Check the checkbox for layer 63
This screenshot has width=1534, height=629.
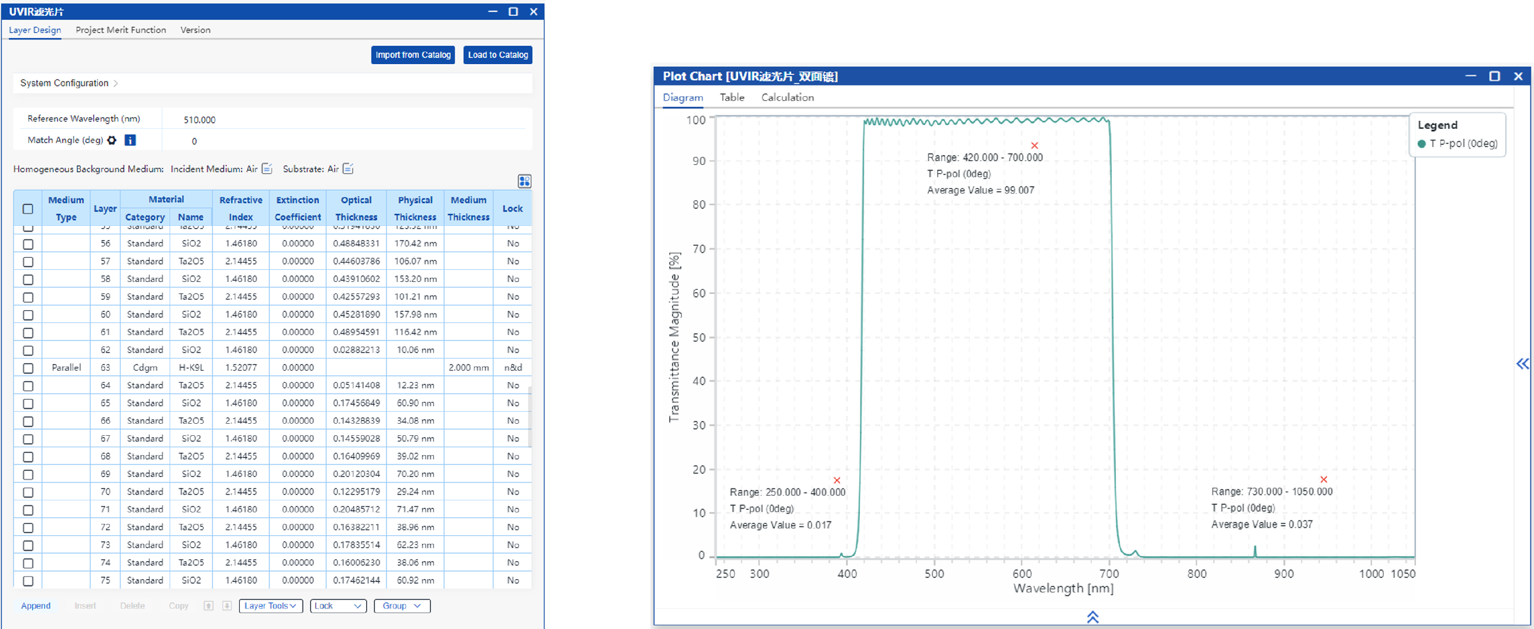coord(28,368)
